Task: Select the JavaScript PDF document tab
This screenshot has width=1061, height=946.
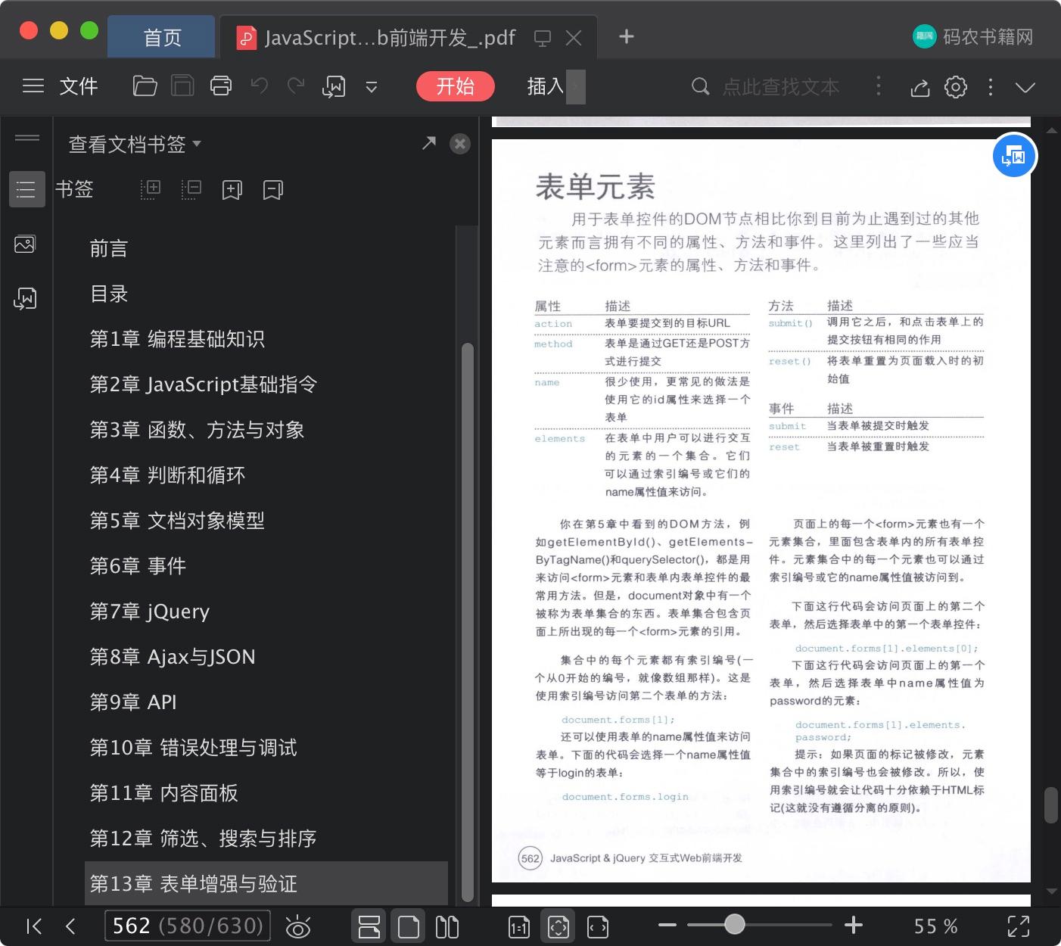Action: [x=390, y=37]
